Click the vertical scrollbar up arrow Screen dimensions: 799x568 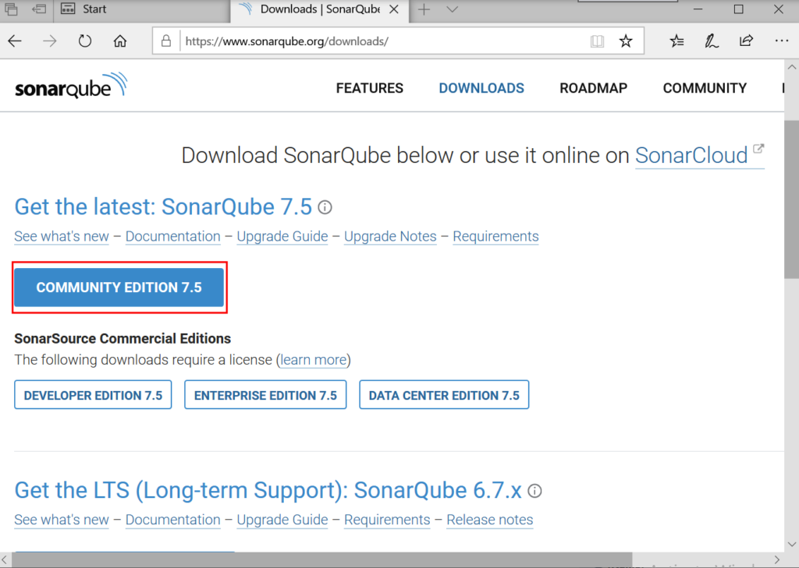pos(791,67)
